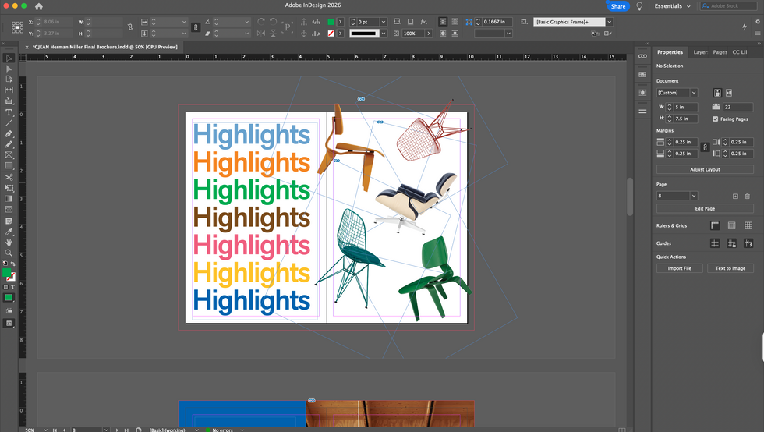Switch to the Properties tab
The height and width of the screenshot is (432, 764).
tap(670, 52)
